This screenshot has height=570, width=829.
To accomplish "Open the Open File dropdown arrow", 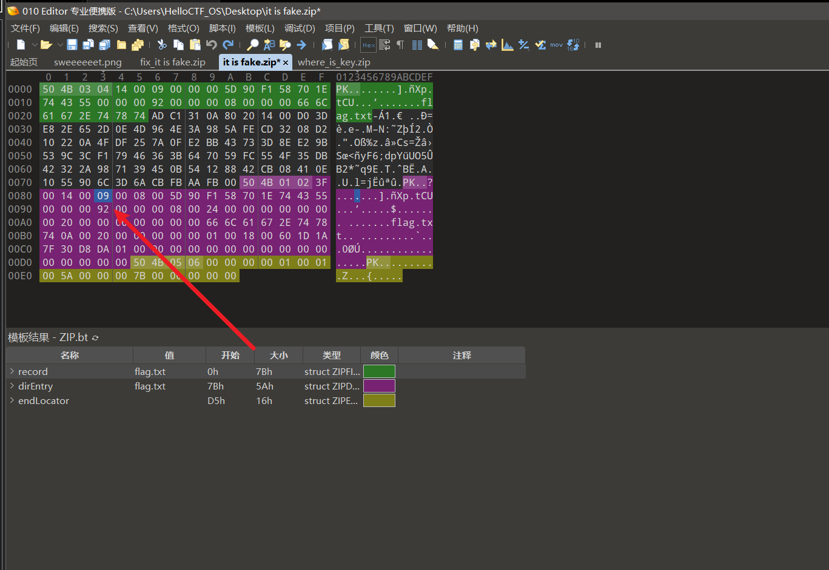I will [60, 45].
